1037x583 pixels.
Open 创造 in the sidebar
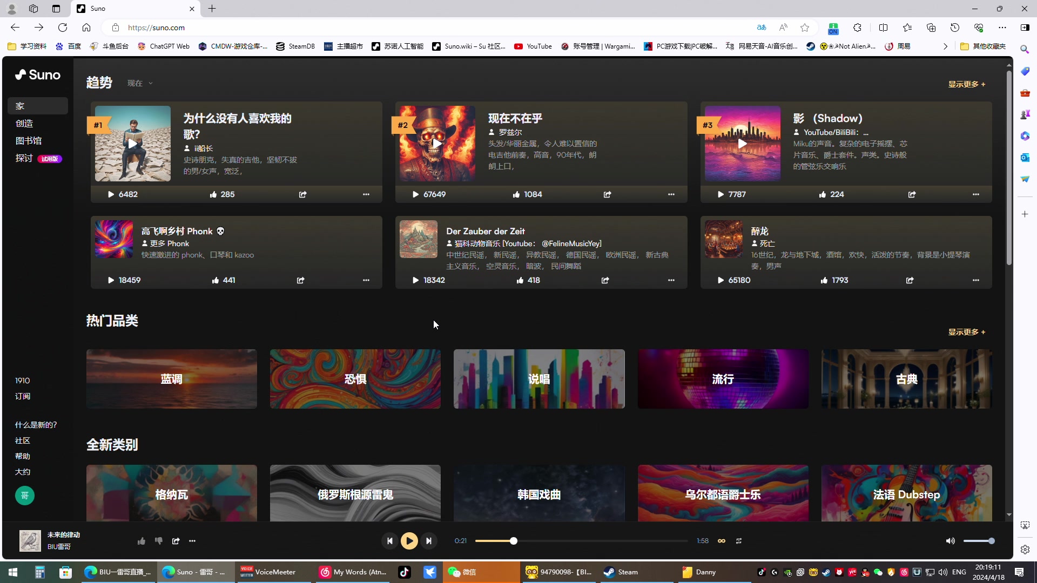pos(24,124)
